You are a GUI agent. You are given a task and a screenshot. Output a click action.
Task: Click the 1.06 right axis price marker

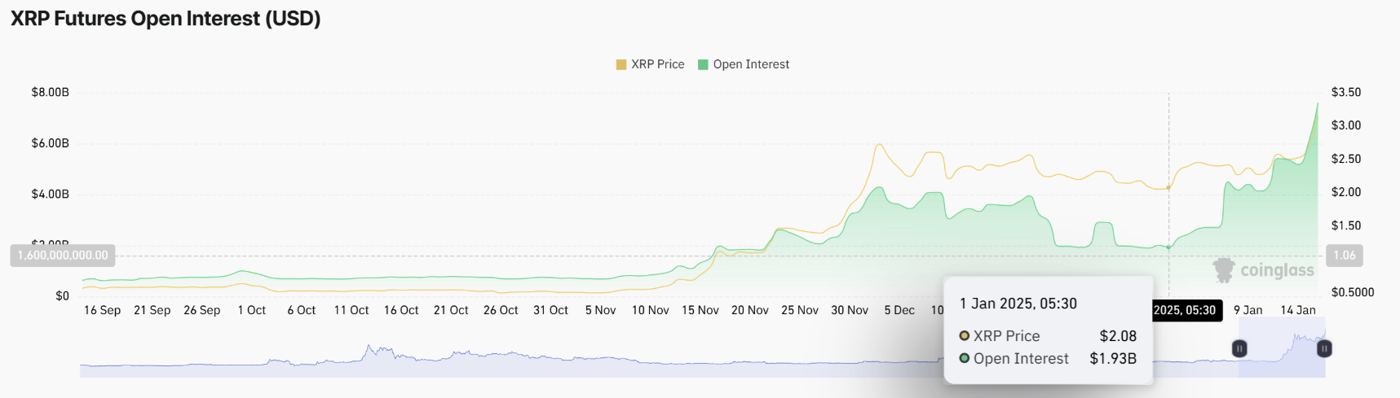click(1344, 256)
